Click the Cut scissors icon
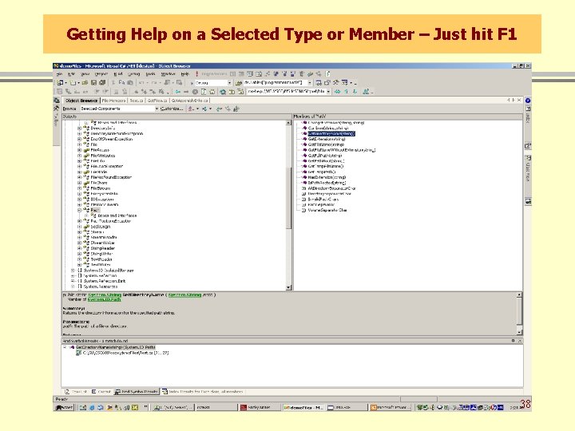575x431 pixels. (x=113, y=83)
